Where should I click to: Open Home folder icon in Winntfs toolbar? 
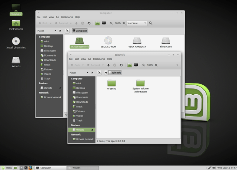[130, 65]
